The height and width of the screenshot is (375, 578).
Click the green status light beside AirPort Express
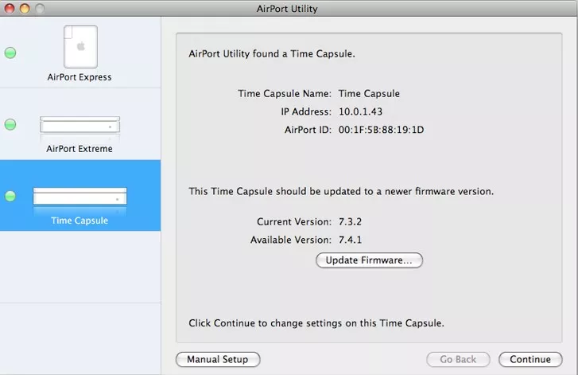(x=10, y=53)
